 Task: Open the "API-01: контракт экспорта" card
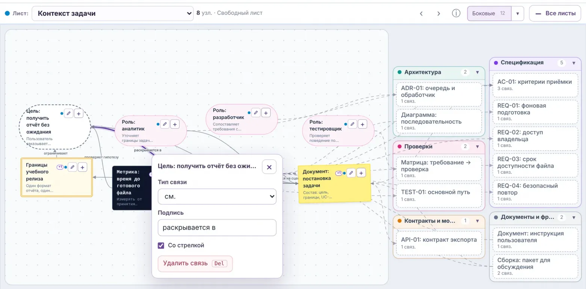(x=439, y=243)
